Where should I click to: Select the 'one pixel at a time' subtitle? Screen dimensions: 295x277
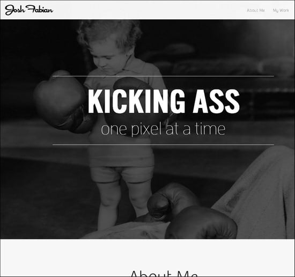[x=163, y=129]
